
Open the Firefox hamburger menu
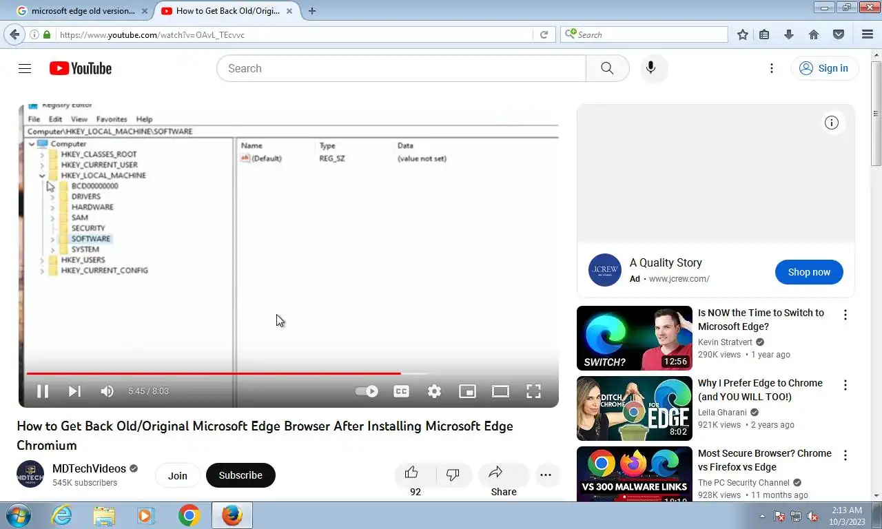[x=868, y=34]
